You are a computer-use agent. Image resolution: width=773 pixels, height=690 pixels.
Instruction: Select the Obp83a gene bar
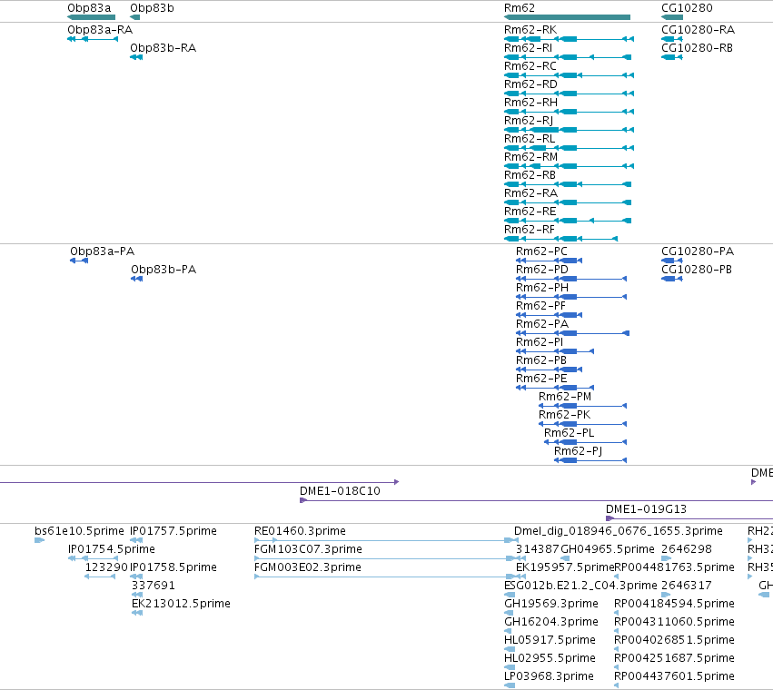tap(91, 17)
